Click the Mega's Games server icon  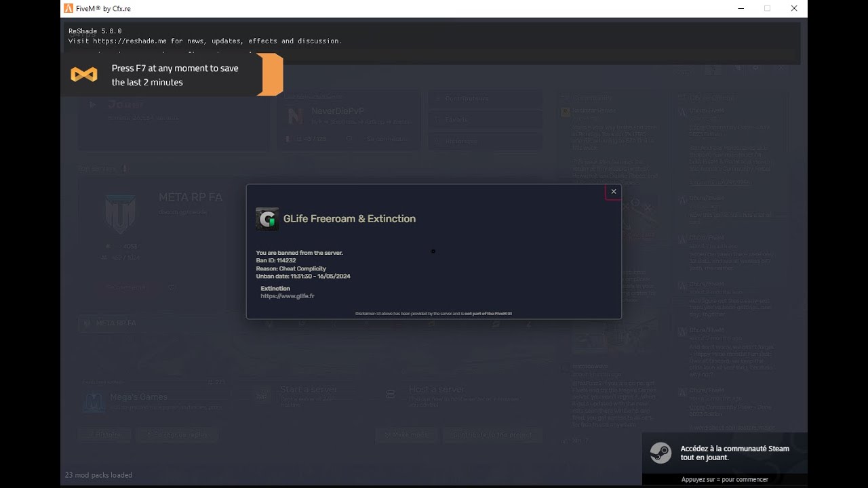tap(94, 403)
